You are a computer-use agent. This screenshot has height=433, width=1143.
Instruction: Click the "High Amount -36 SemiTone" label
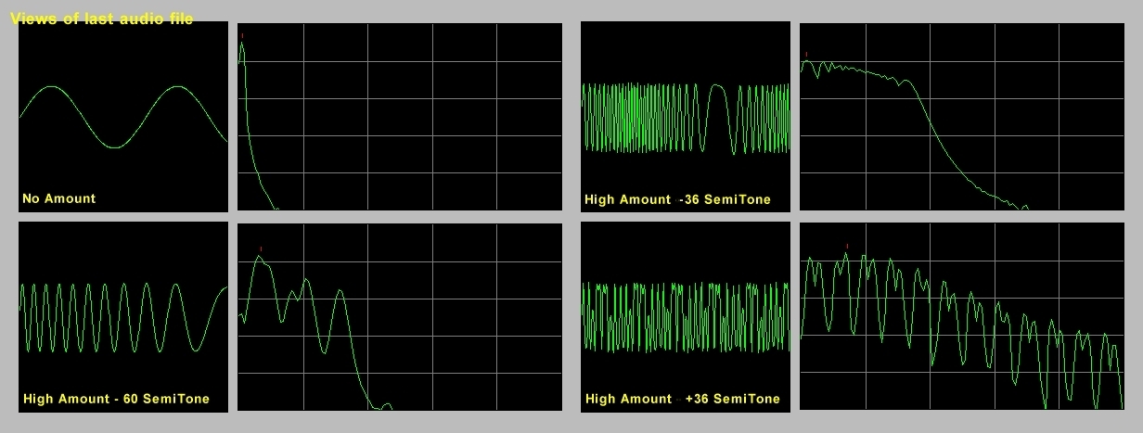tap(677, 199)
